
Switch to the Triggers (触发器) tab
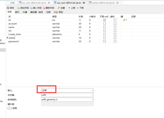(x=34, y=12)
